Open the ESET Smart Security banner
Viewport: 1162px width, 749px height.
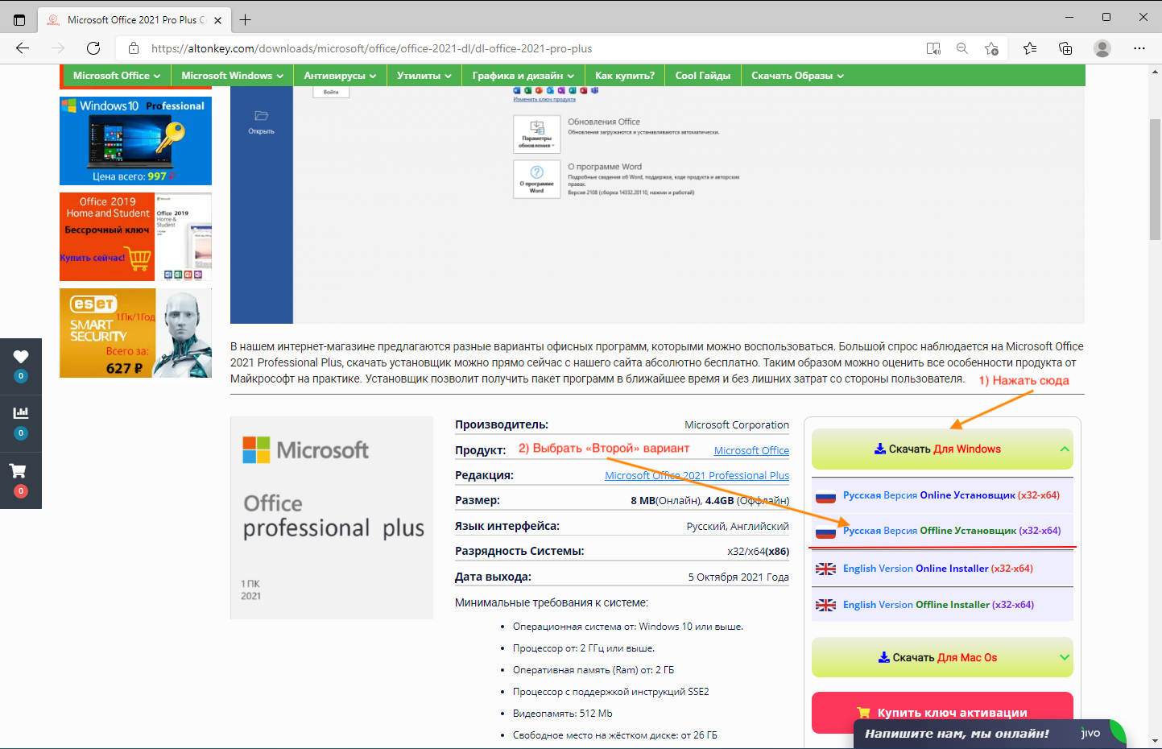(x=135, y=333)
